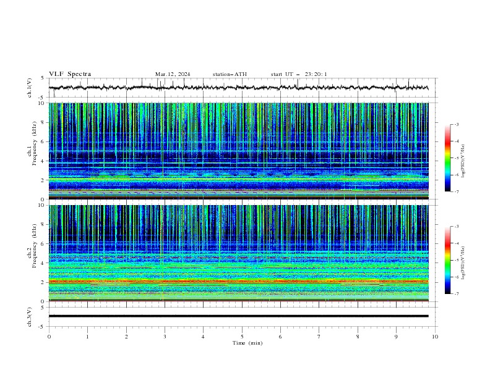Viewport: 490px width, 378px height.
Task: Click time axis tick label 9
Action: coord(396,337)
